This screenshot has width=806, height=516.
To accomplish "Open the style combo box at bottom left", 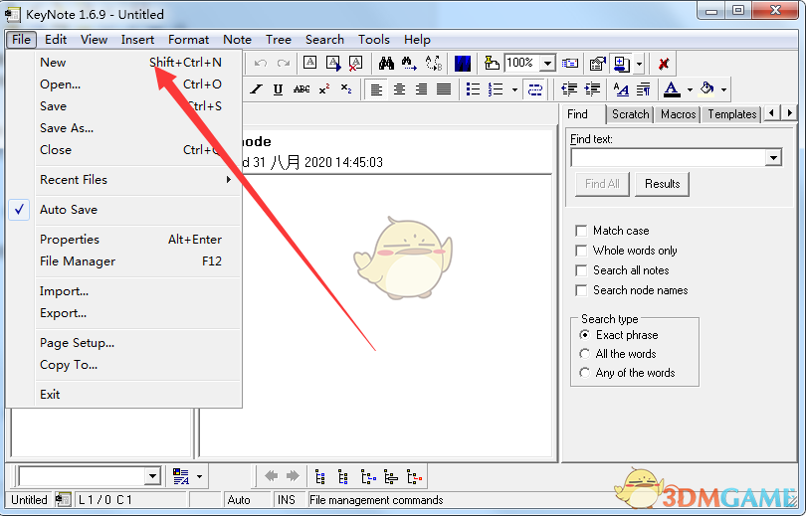I will tap(152, 476).
